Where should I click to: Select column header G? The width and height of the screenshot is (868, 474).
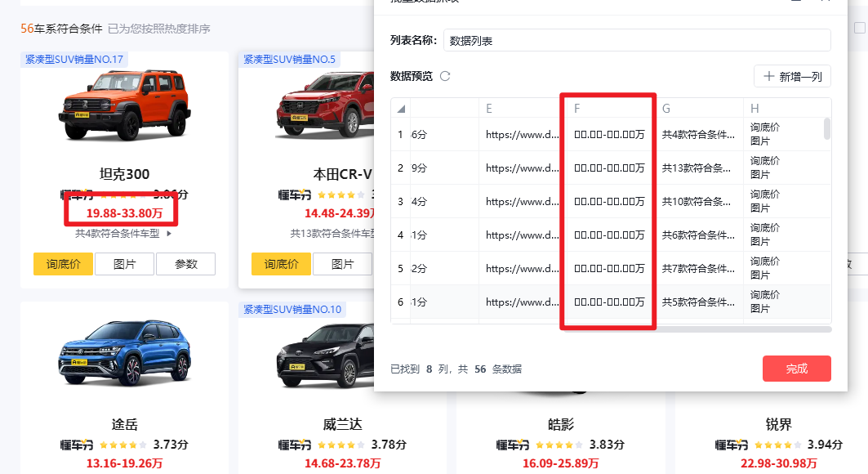tap(666, 109)
